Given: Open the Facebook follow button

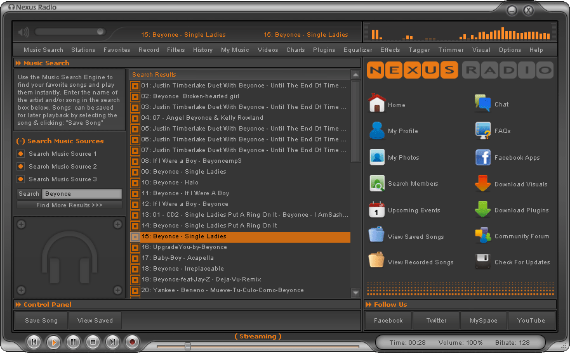Looking at the screenshot, I should (388, 320).
